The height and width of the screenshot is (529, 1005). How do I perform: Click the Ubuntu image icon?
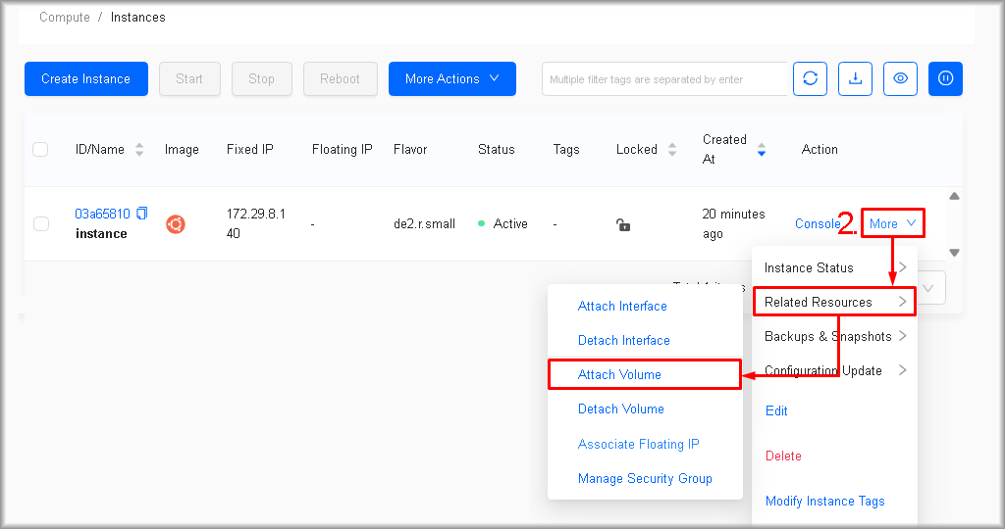pos(176,224)
